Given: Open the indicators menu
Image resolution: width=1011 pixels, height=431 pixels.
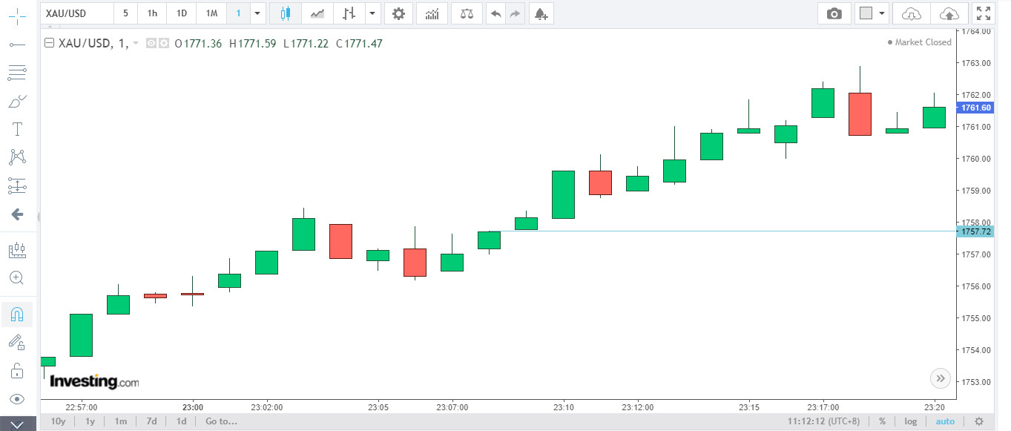Looking at the screenshot, I should 432,13.
